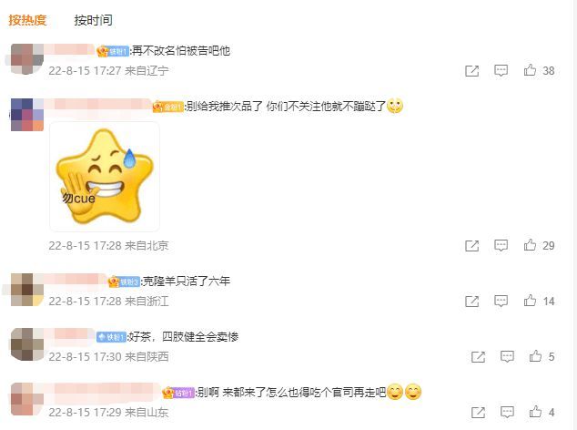Switch to 按时间 sorting
Screen dimensions: 577x430
click(x=93, y=20)
